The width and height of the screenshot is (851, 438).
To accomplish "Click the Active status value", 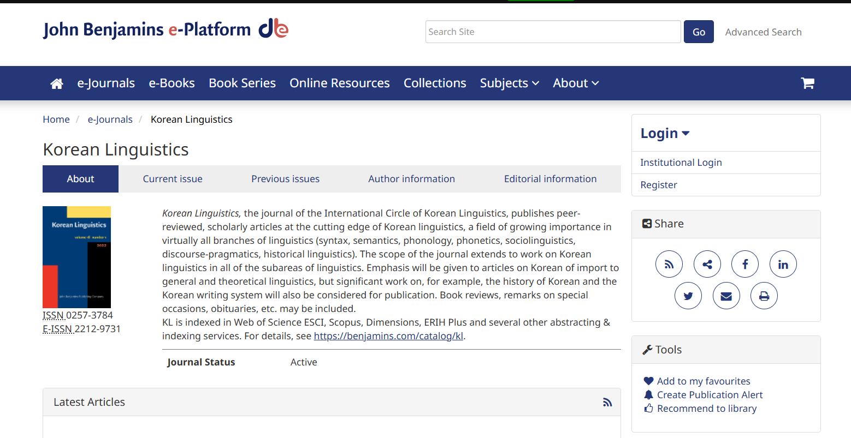I will (x=304, y=362).
